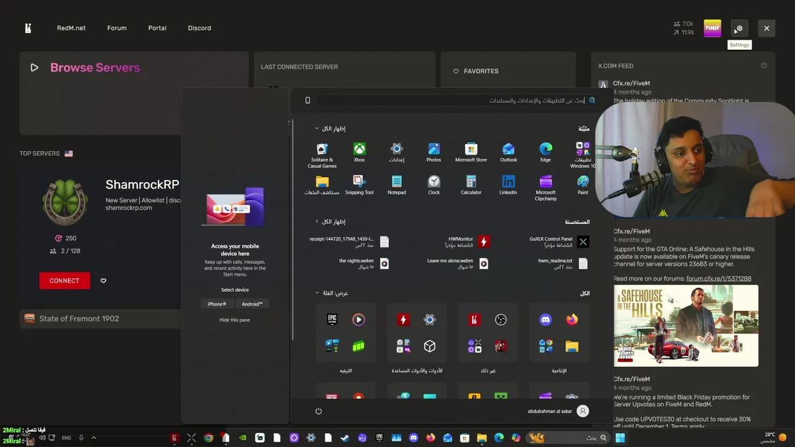The image size is (795, 447).
Task: Show all pinned apps
Action: pyautogui.click(x=330, y=129)
